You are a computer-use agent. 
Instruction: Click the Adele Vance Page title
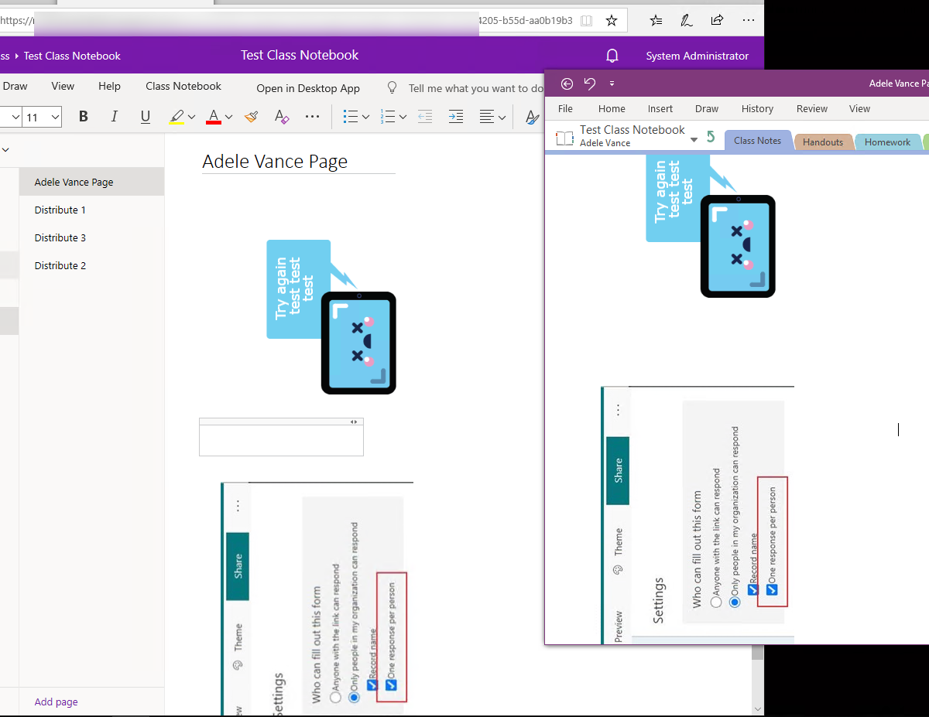(x=275, y=162)
